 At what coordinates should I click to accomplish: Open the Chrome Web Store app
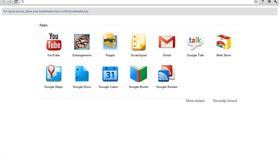click(224, 42)
